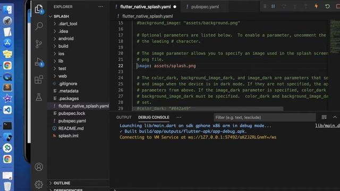Grab the debug toolbar drag handle
The height and width of the screenshot is (191, 340).
tap(265, 6)
